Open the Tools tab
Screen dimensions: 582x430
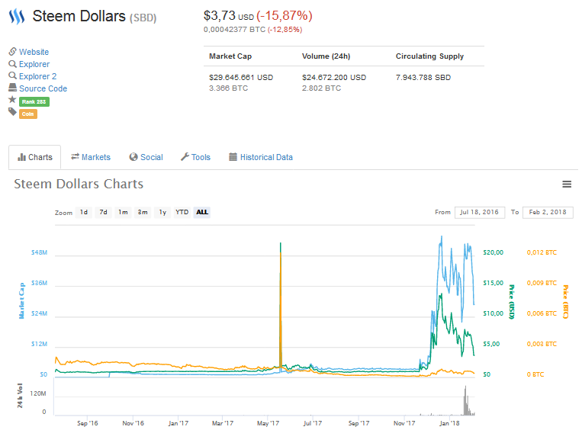pos(195,157)
